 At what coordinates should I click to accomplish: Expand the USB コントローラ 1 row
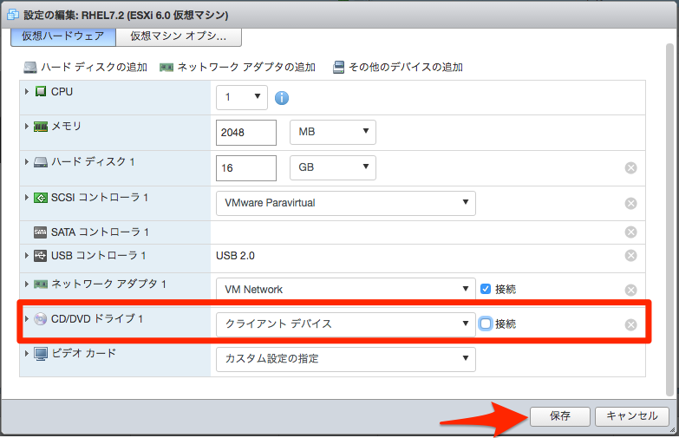(x=26, y=256)
